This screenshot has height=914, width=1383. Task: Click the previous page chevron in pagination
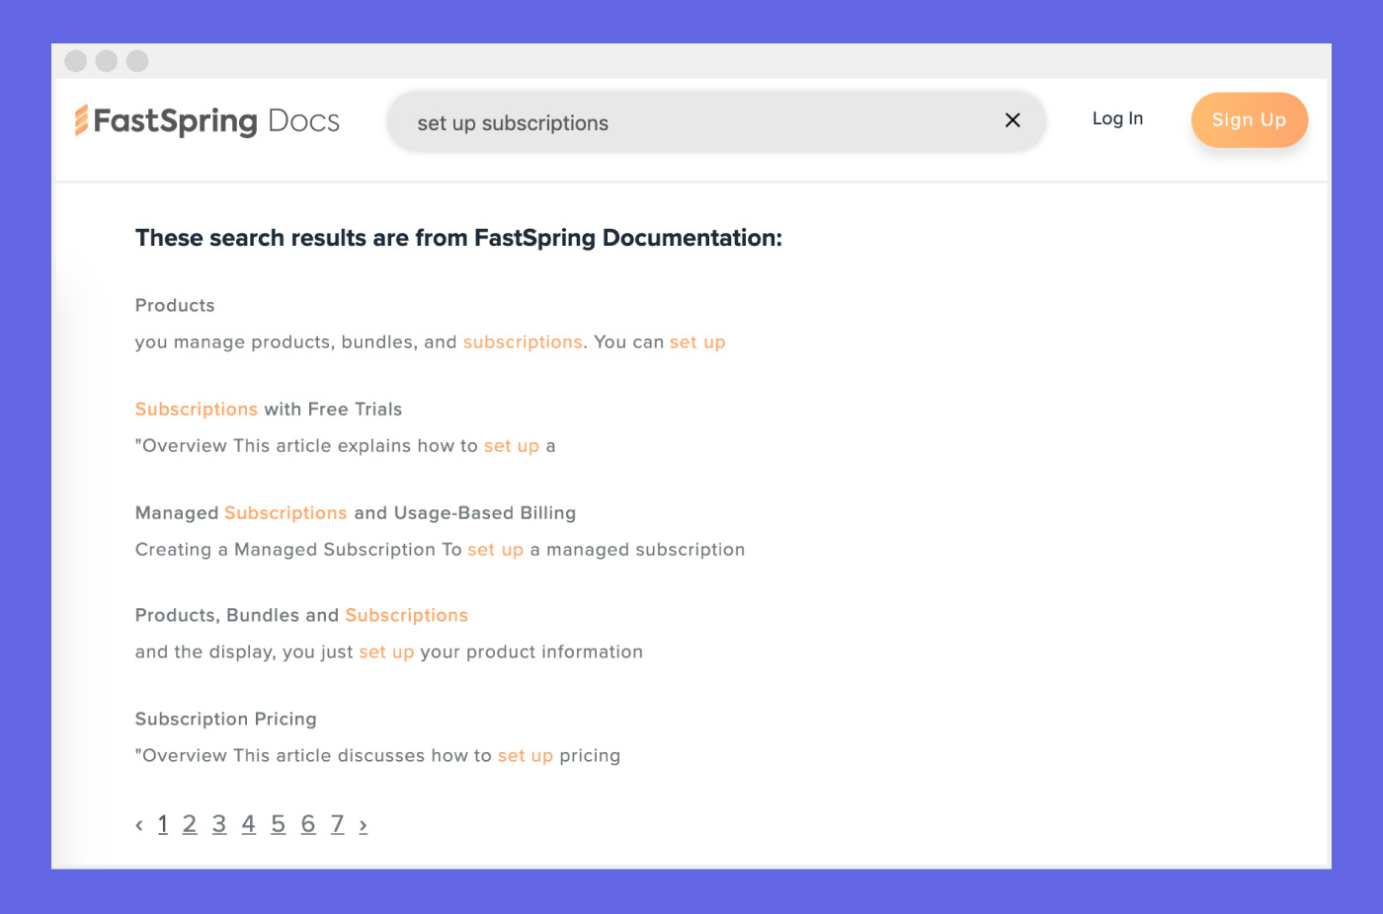pos(139,824)
